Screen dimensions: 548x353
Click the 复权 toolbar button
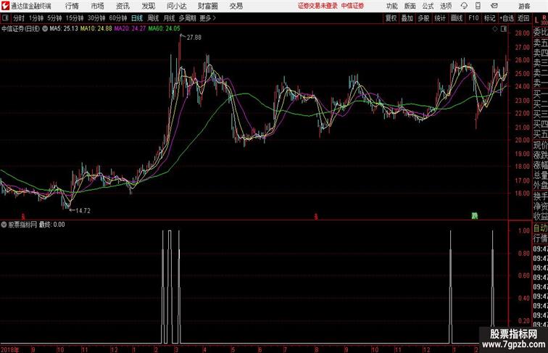coord(391,18)
